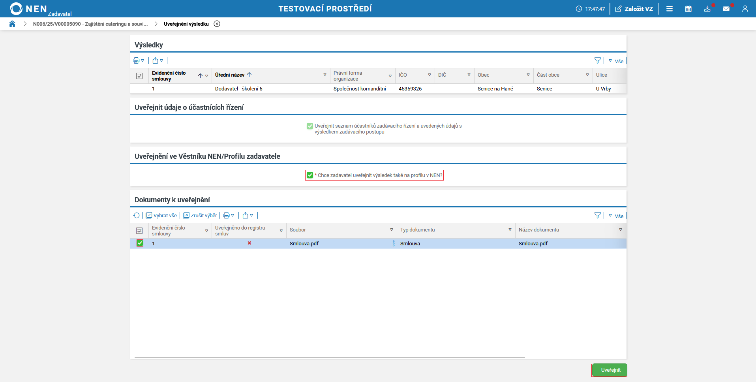Toggle the participants list publication checkbox

[310, 126]
